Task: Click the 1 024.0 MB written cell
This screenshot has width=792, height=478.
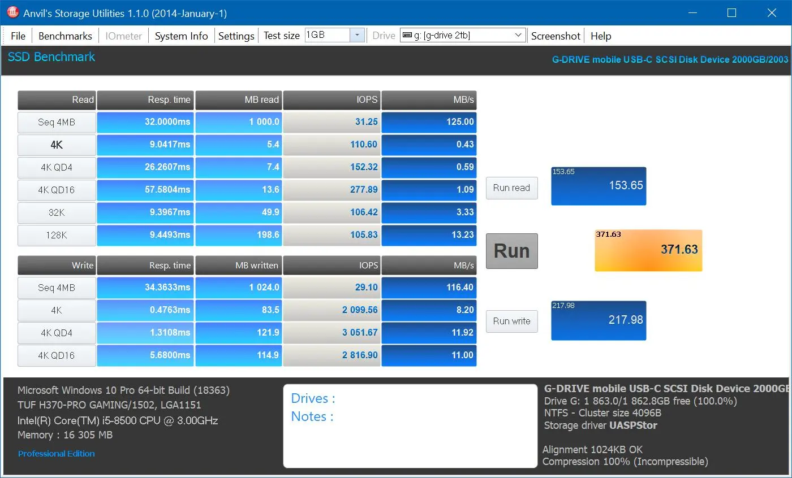Action: 239,288
